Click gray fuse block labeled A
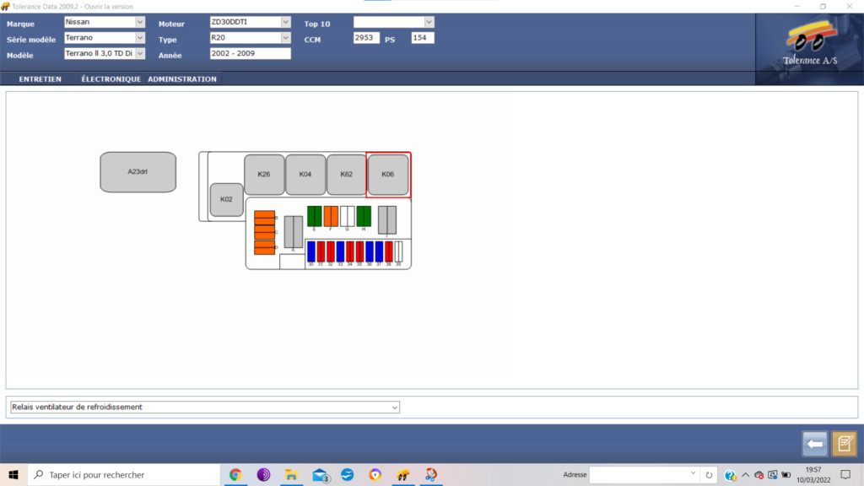Viewport: 864px width, 486px height. [x=294, y=232]
